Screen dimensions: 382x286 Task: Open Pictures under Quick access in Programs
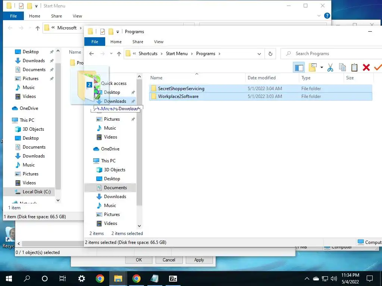112,119
